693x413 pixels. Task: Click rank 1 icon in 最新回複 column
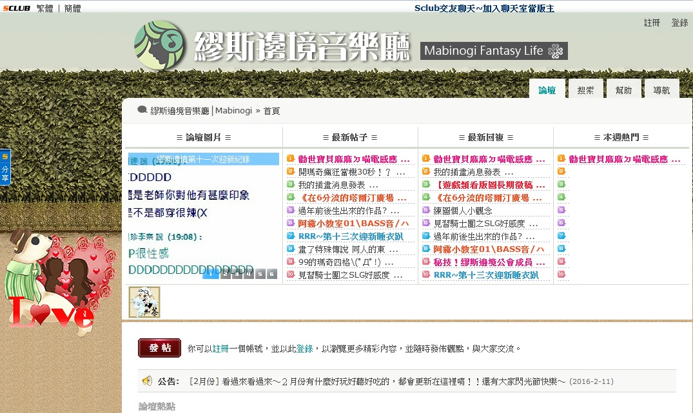click(426, 158)
